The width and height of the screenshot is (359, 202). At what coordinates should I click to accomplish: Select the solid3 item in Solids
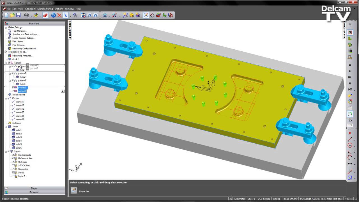click(x=19, y=137)
